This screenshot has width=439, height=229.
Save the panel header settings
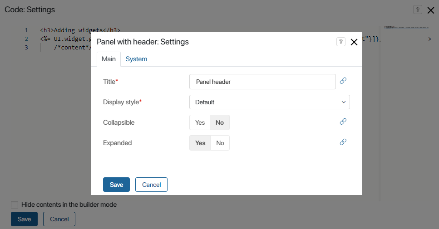(116, 185)
